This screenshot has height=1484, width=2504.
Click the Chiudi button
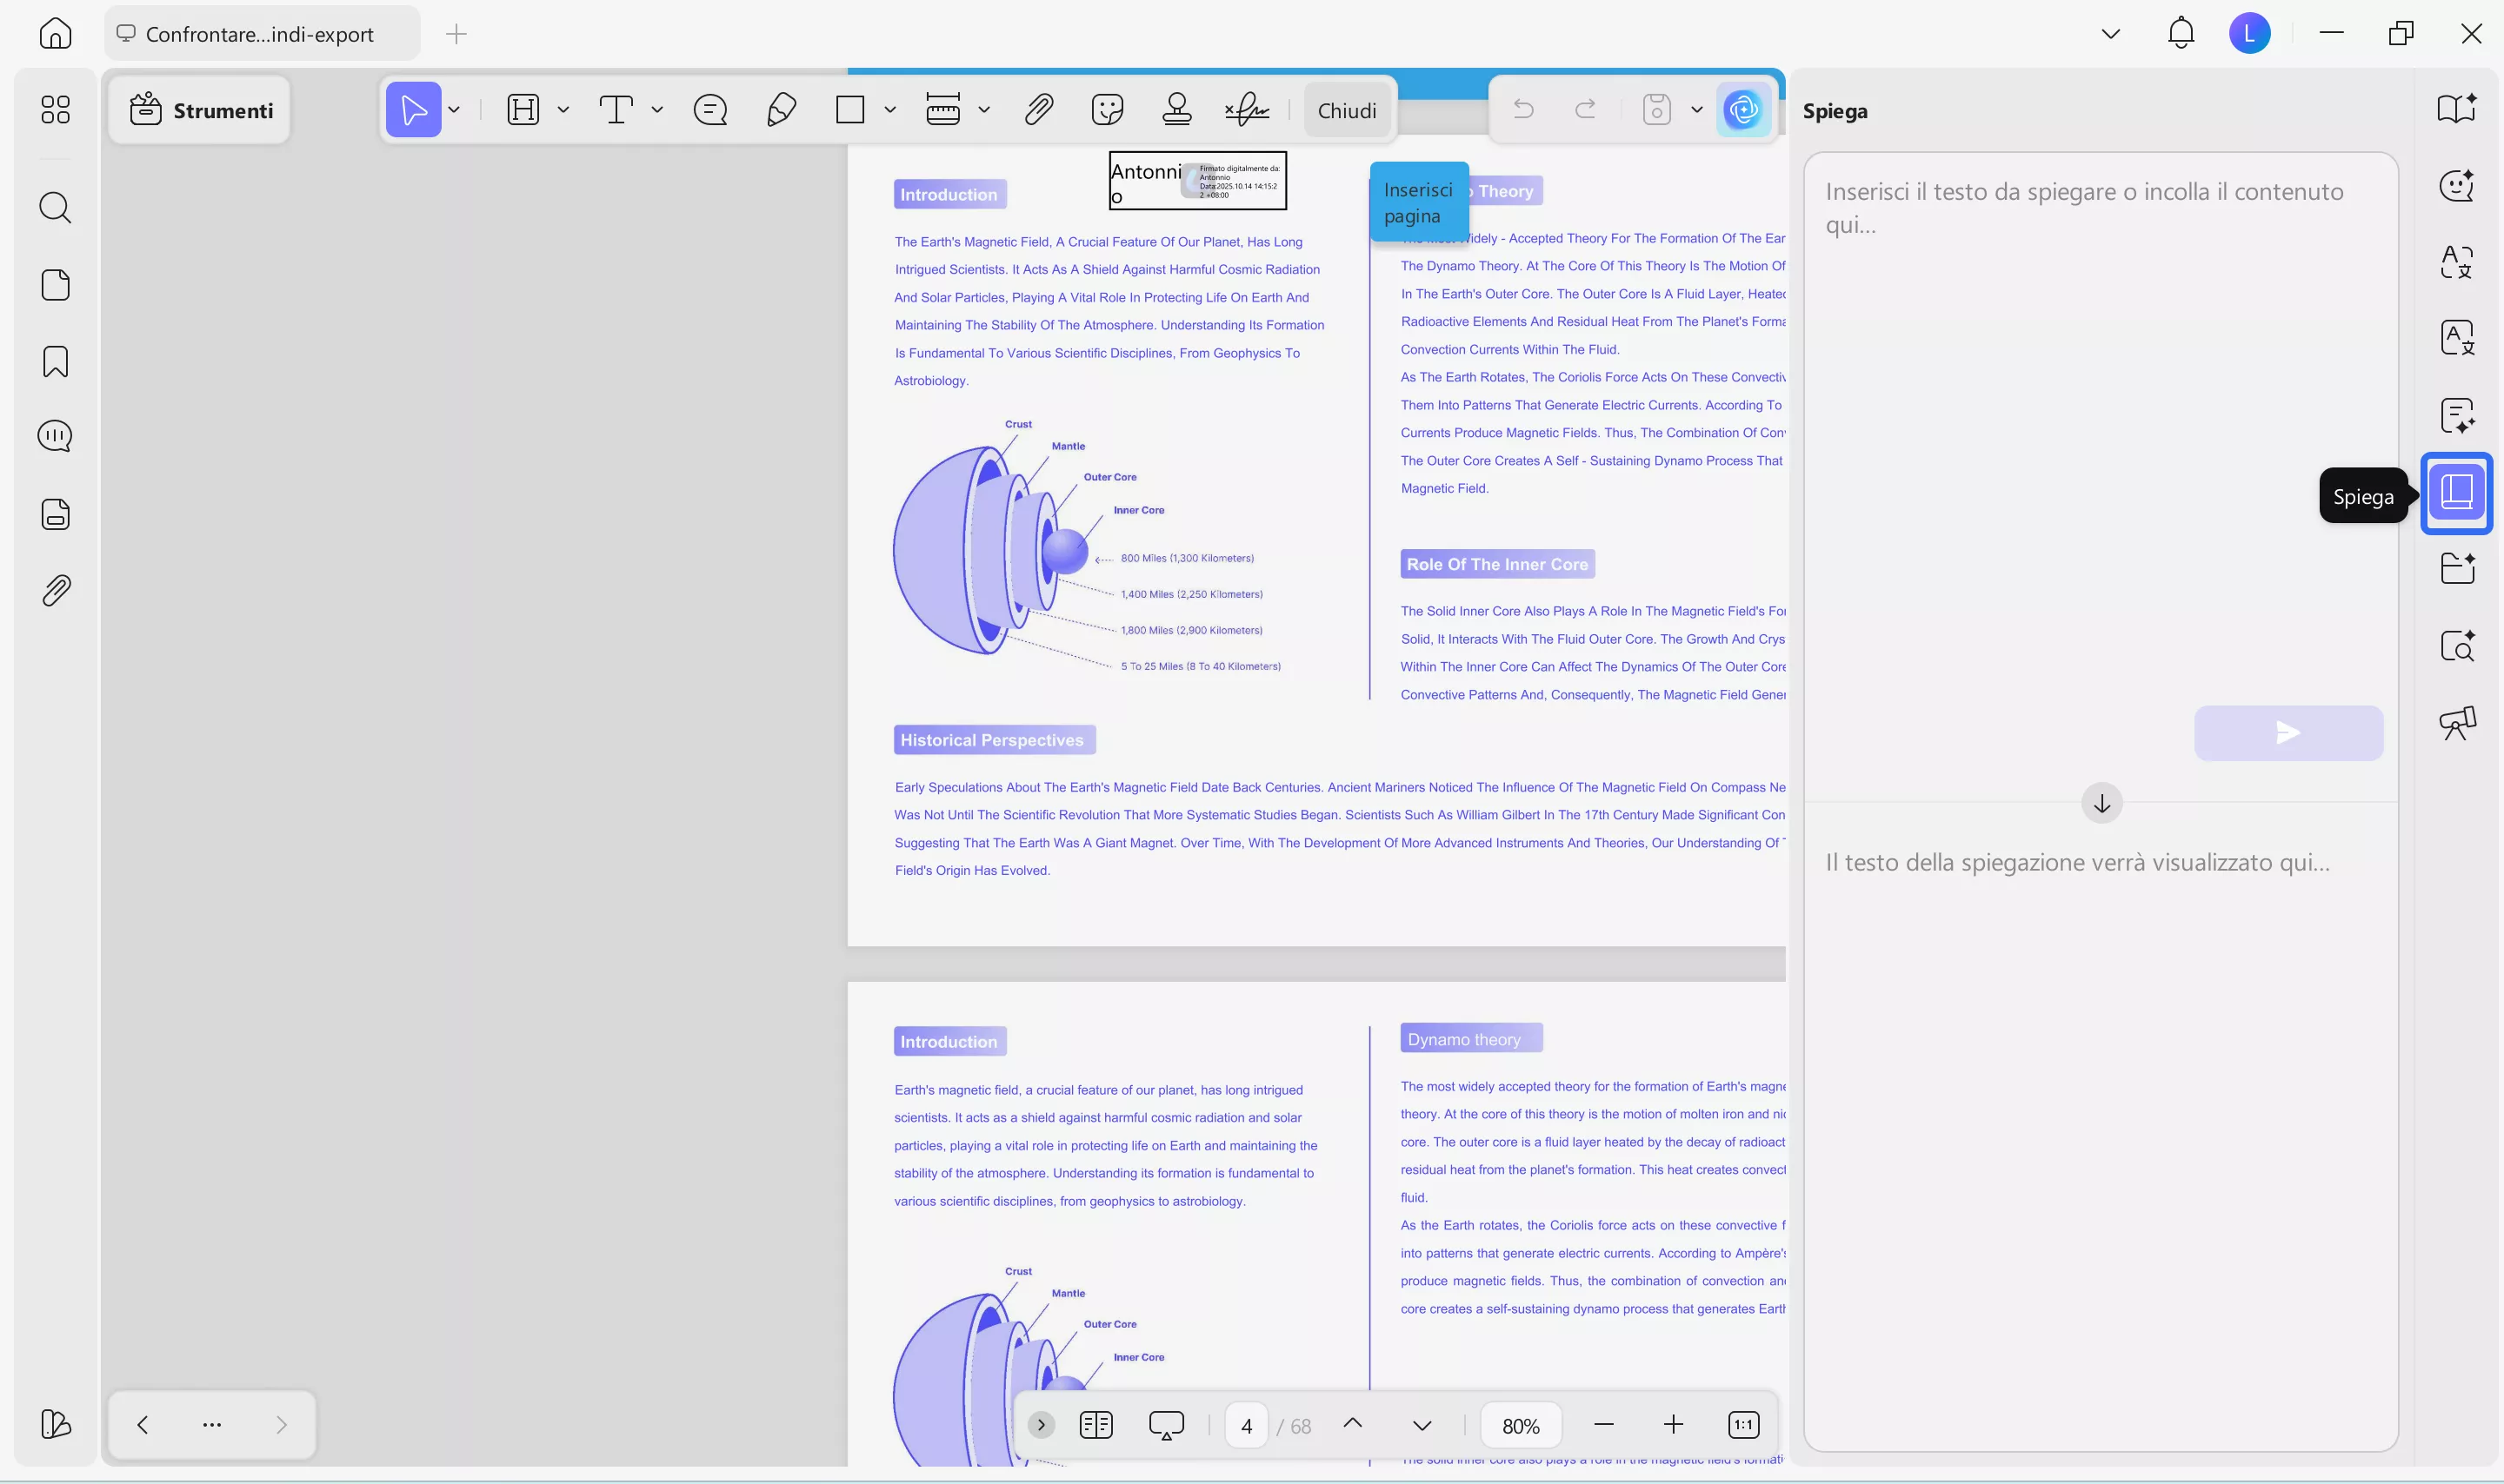point(1347,110)
